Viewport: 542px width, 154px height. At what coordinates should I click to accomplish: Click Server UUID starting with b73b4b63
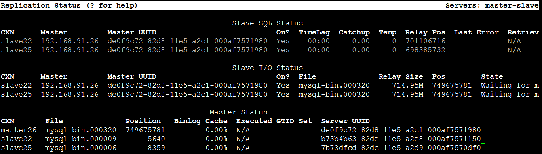(401, 139)
